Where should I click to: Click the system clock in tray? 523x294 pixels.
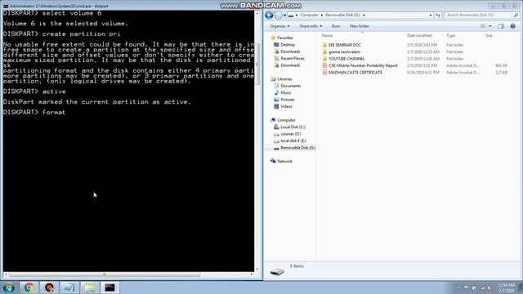pyautogui.click(x=507, y=287)
